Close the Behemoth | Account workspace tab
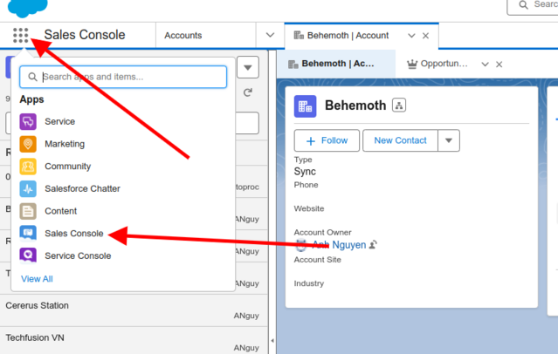 click(x=425, y=36)
